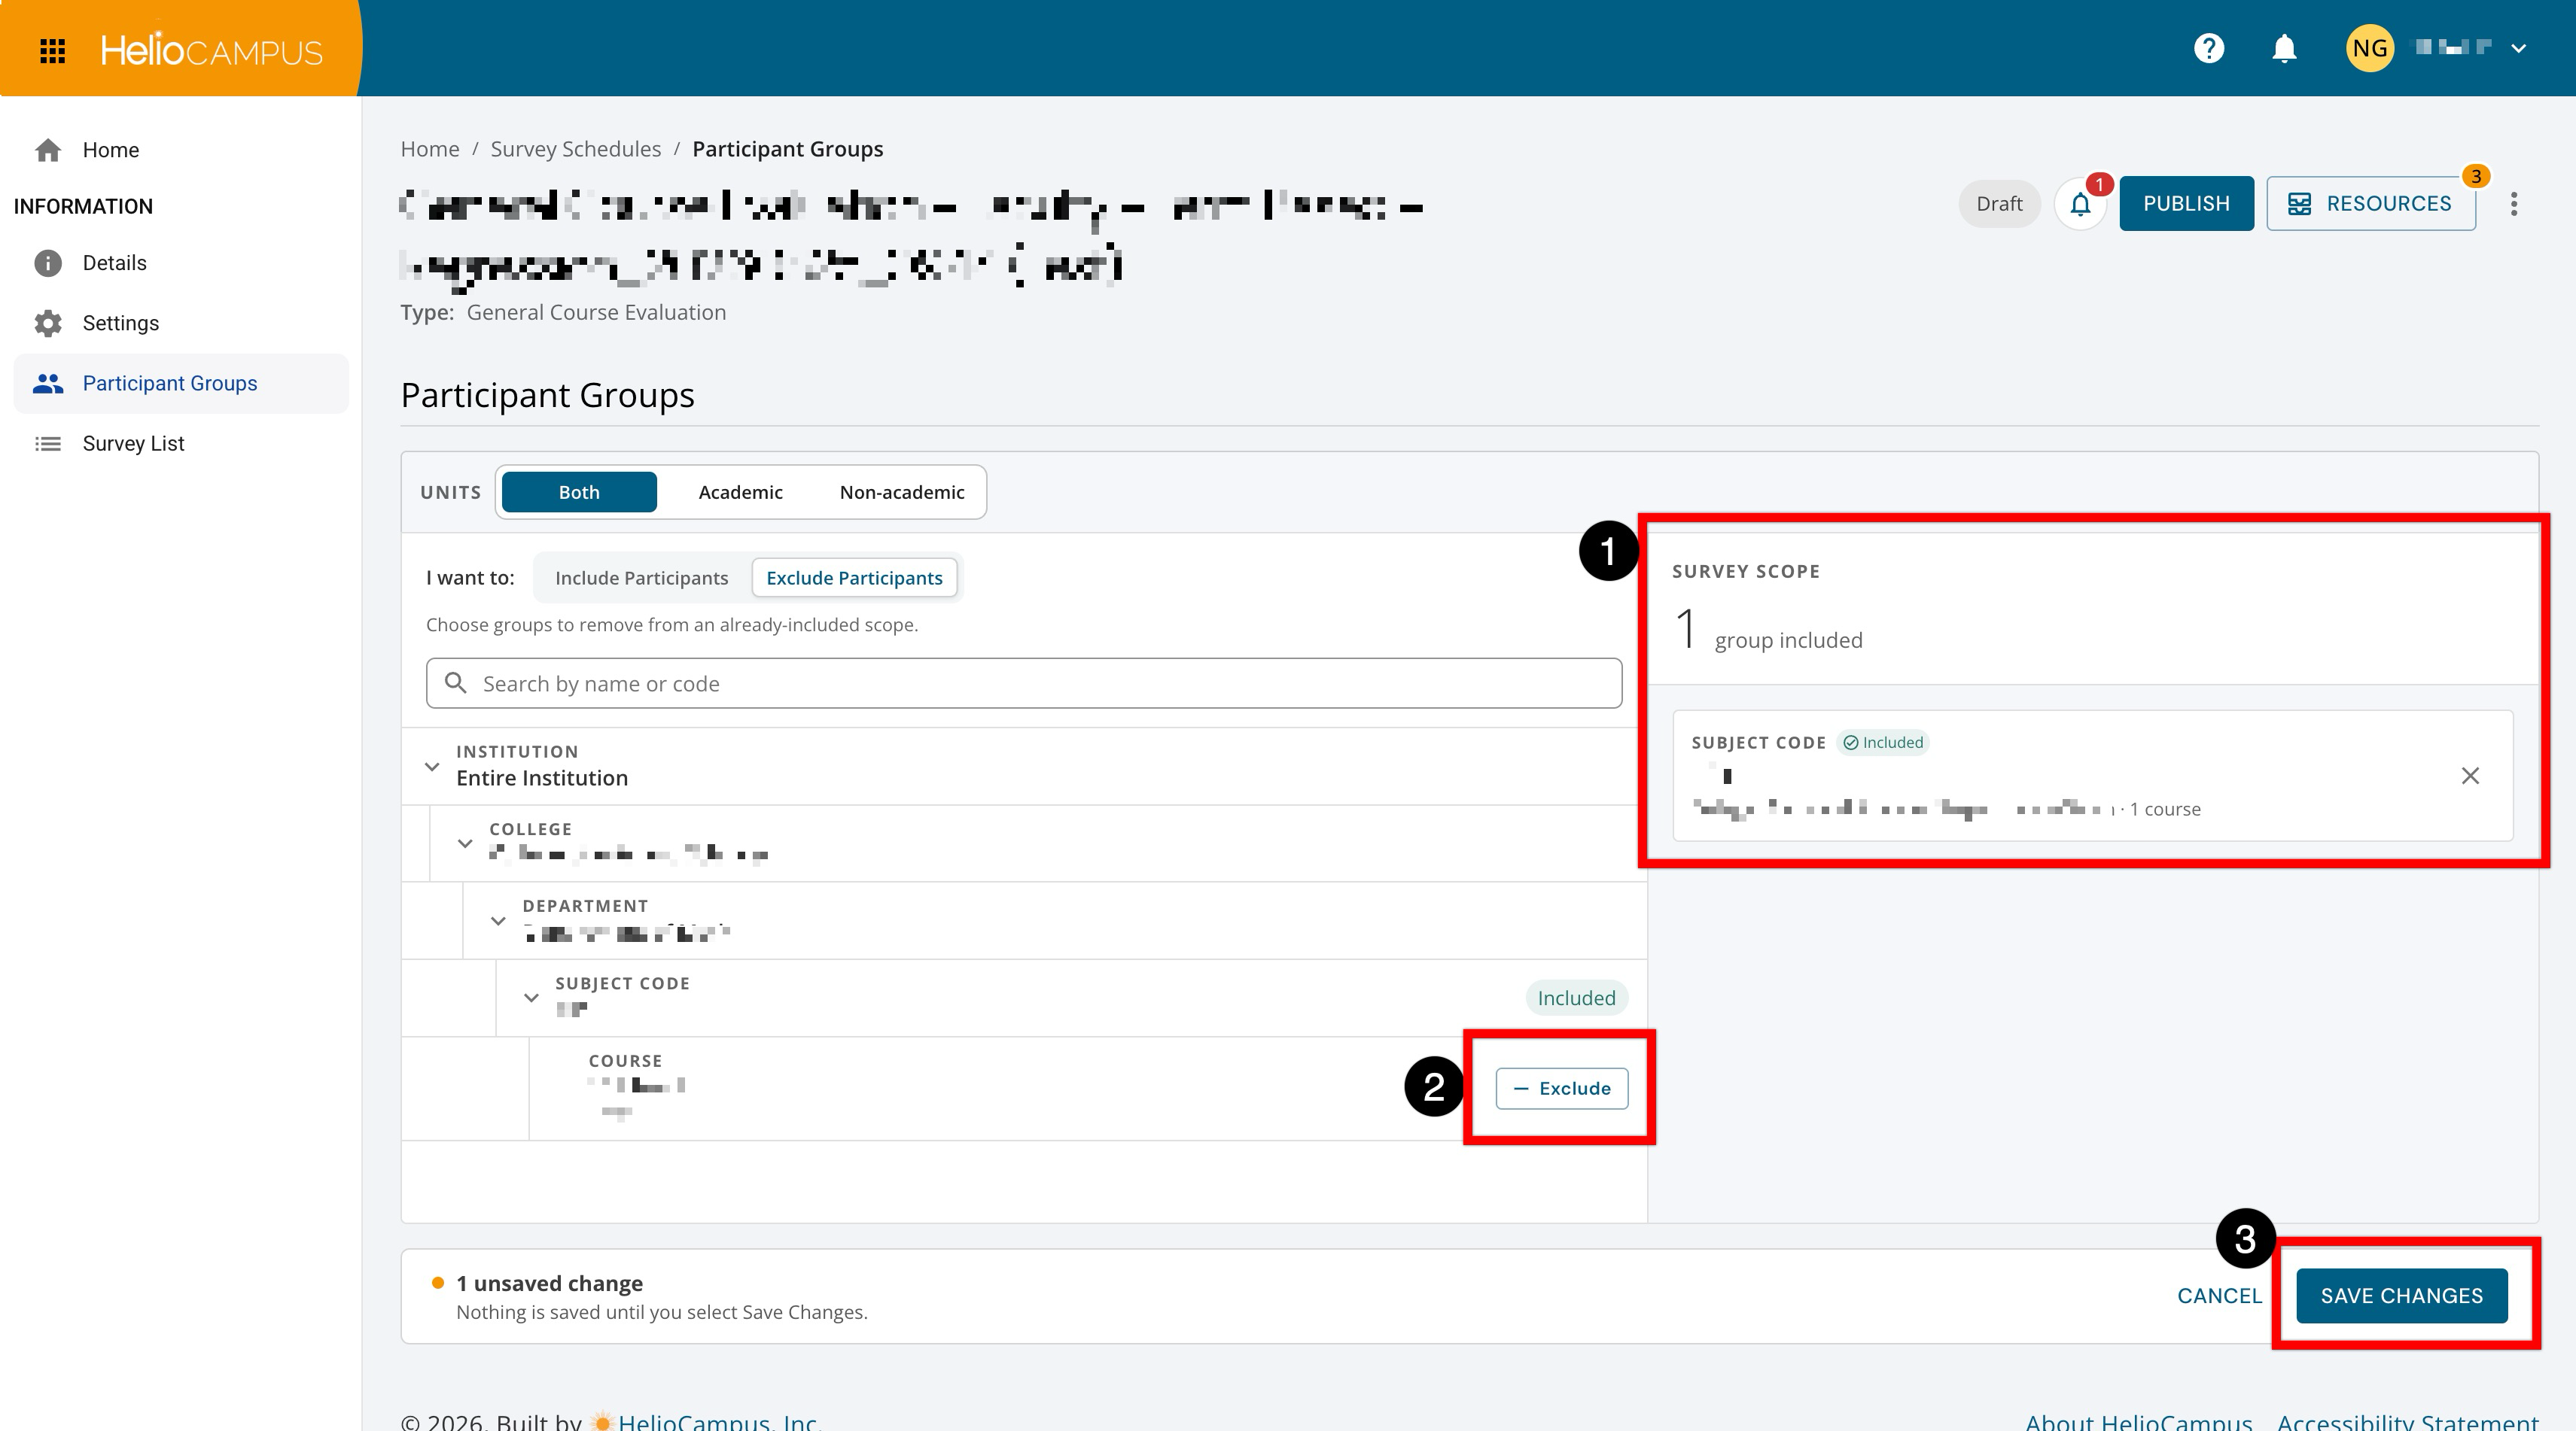Image resolution: width=2576 pixels, height=1431 pixels.
Task: Open Details in the sidebar
Action: (x=181, y=263)
